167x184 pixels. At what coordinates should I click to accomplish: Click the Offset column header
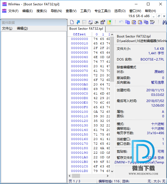(x=79, y=34)
